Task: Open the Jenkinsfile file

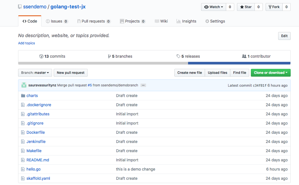Action: 36,141
